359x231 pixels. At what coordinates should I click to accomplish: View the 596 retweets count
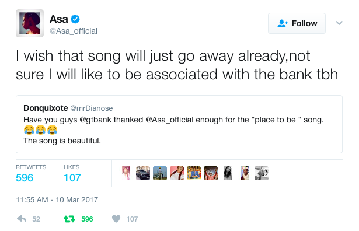tap(25, 178)
